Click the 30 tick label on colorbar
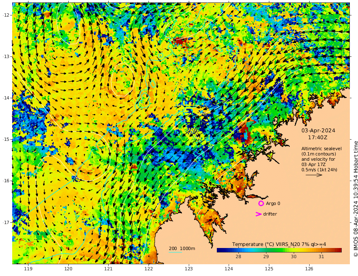The width and height of the screenshot is (358, 276). (x=294, y=257)
